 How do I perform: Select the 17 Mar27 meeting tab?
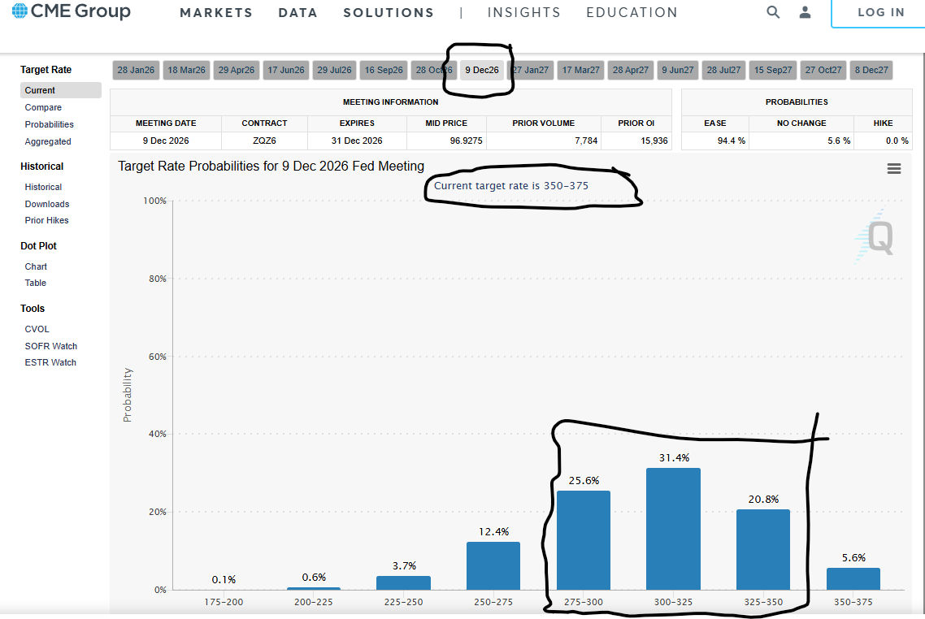click(580, 70)
